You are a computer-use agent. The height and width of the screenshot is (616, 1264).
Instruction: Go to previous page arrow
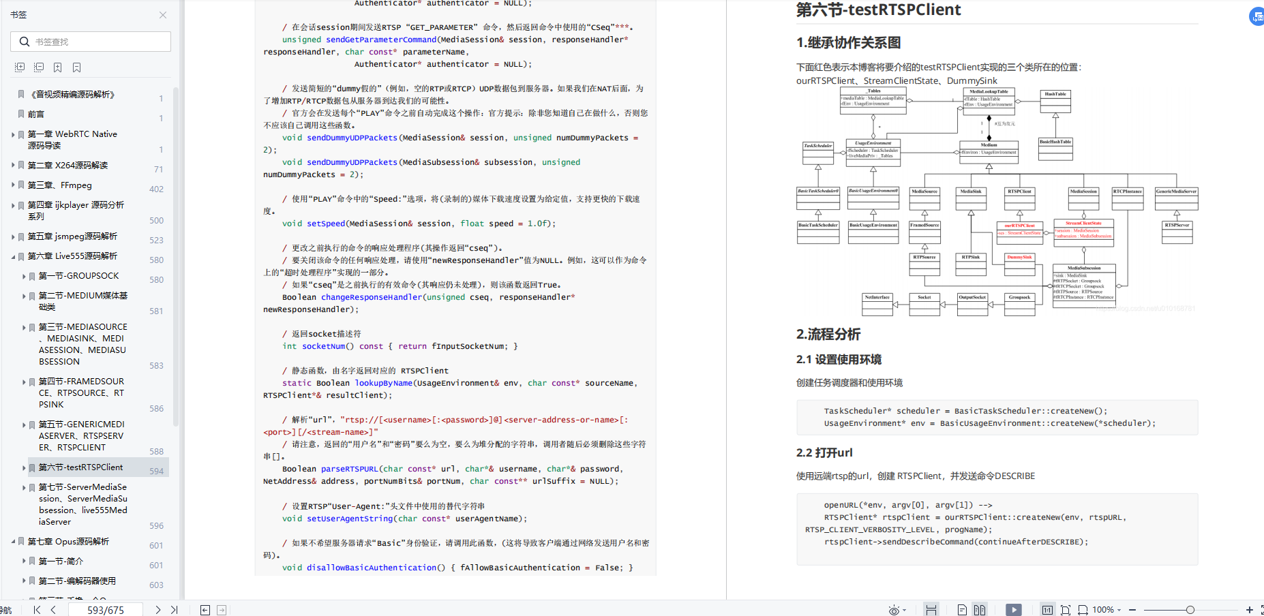click(x=53, y=610)
